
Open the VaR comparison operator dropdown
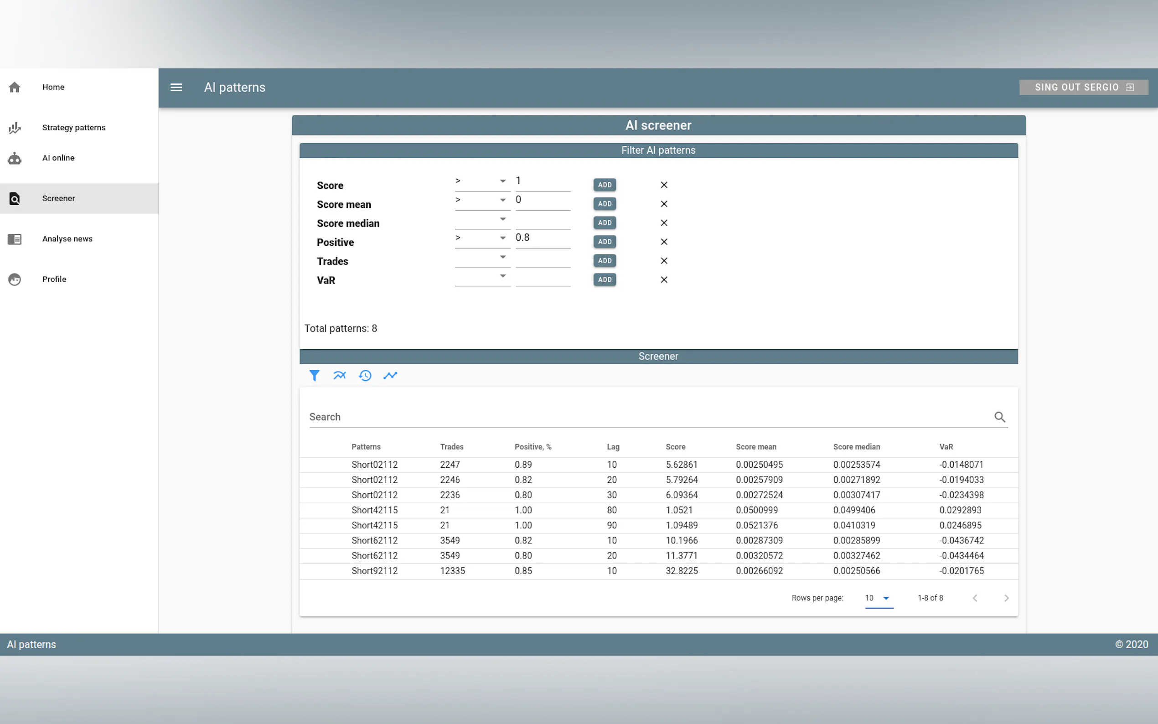(481, 276)
